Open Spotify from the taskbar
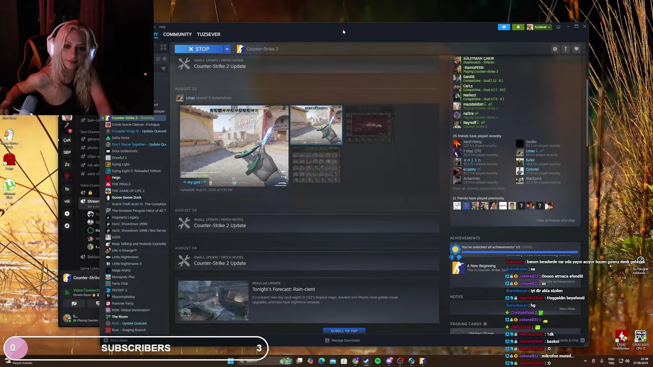653x367 pixels. [378, 361]
